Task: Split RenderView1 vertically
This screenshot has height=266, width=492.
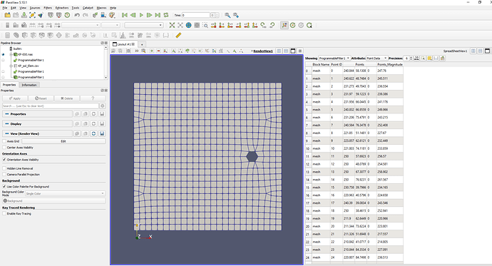Action: pos(286,51)
